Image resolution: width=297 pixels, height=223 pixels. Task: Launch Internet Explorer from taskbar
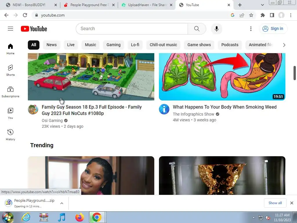click(x=26, y=217)
